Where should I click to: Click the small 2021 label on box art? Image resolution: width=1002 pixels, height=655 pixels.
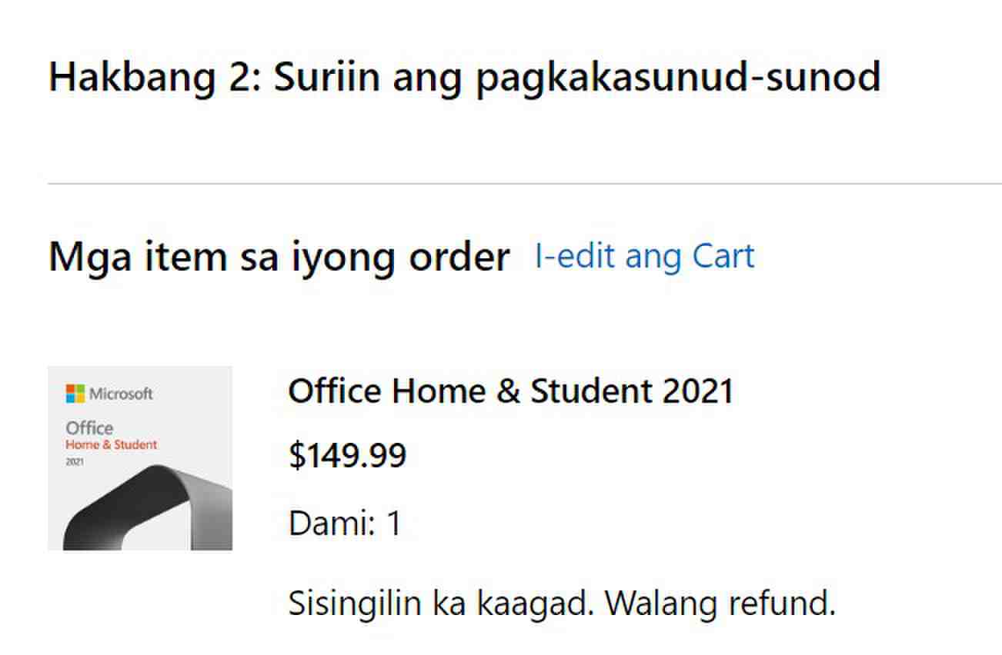75,463
